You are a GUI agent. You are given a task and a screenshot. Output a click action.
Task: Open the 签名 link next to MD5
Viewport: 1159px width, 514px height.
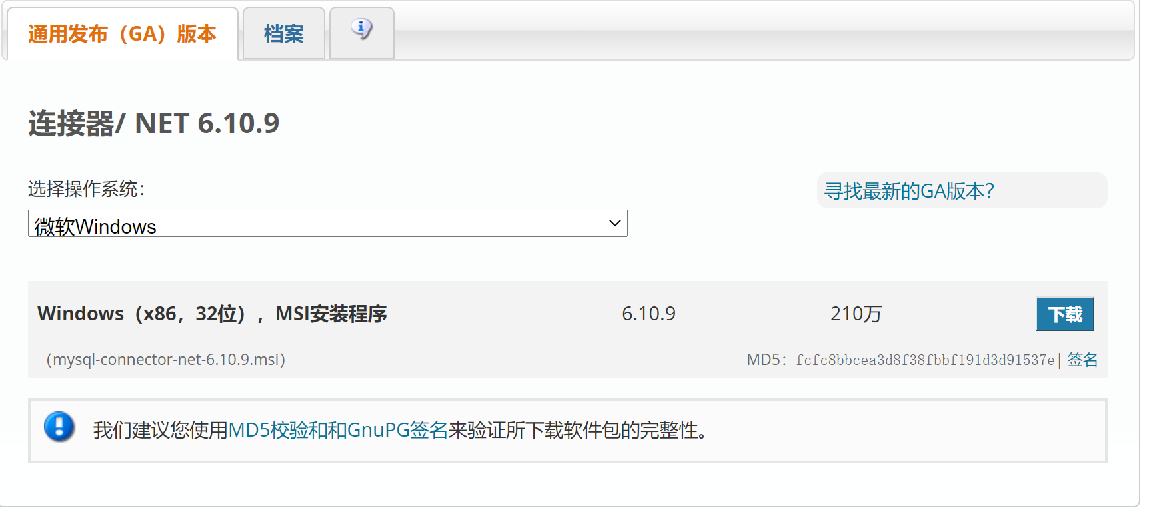click(1082, 360)
